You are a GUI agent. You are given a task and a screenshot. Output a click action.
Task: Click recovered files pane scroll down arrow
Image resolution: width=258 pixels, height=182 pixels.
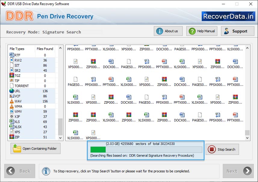(x=247, y=138)
